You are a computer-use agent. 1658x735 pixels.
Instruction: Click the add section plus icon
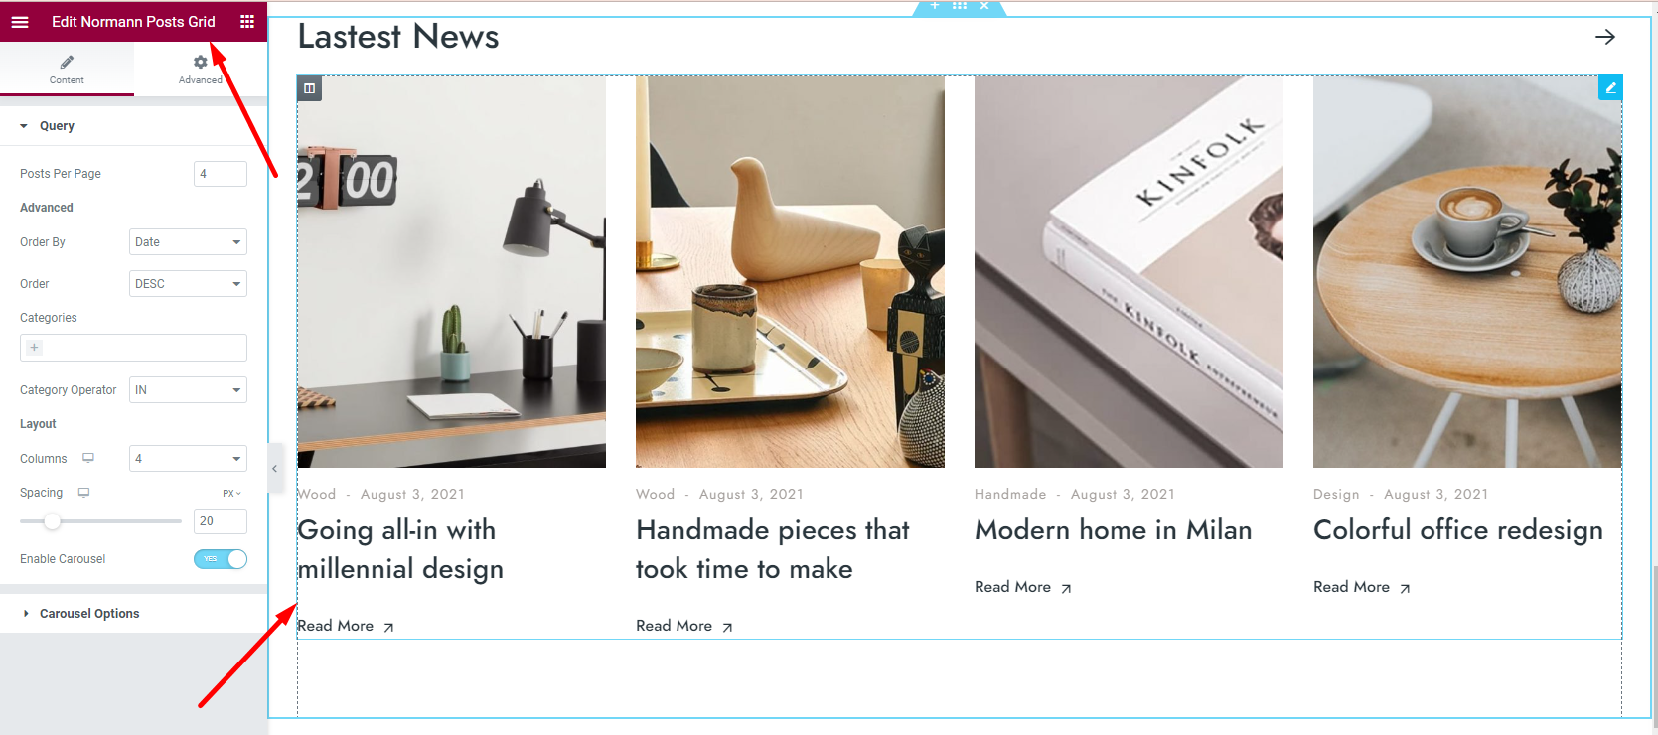point(934,6)
